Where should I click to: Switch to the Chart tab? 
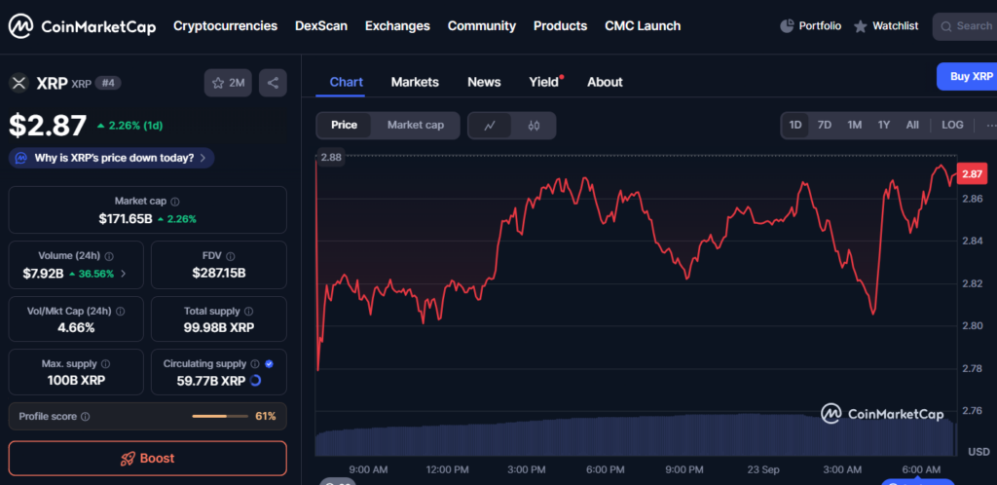[347, 82]
